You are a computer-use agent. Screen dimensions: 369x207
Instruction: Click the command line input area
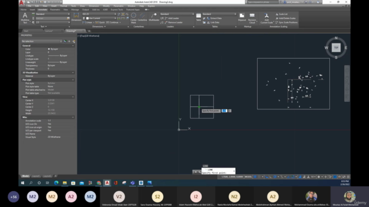click(218, 171)
